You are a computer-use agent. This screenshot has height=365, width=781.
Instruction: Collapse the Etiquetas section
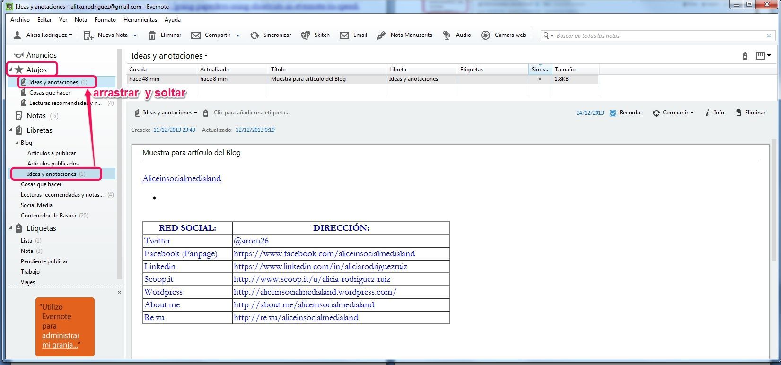coord(10,228)
